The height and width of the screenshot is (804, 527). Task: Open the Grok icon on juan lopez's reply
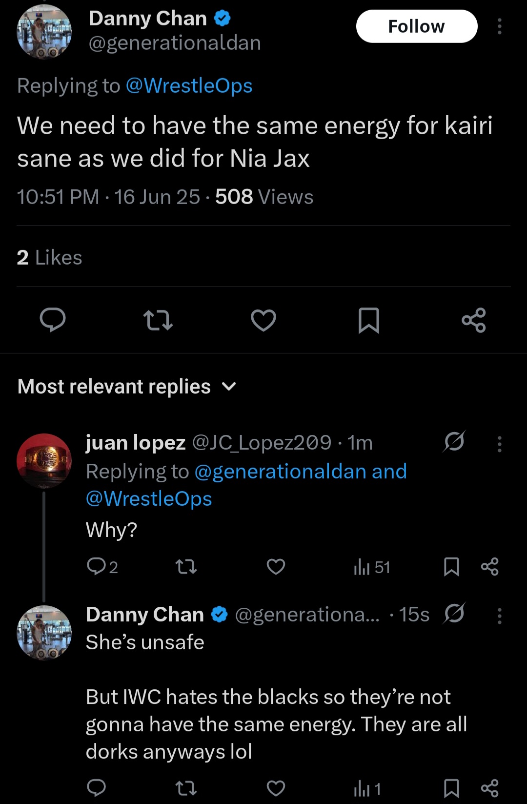tap(454, 441)
